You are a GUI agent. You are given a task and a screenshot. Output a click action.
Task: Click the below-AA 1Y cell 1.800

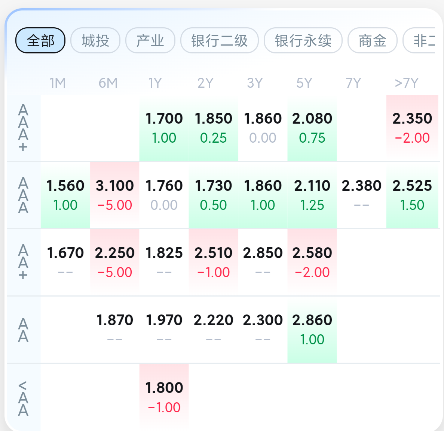[x=164, y=397]
